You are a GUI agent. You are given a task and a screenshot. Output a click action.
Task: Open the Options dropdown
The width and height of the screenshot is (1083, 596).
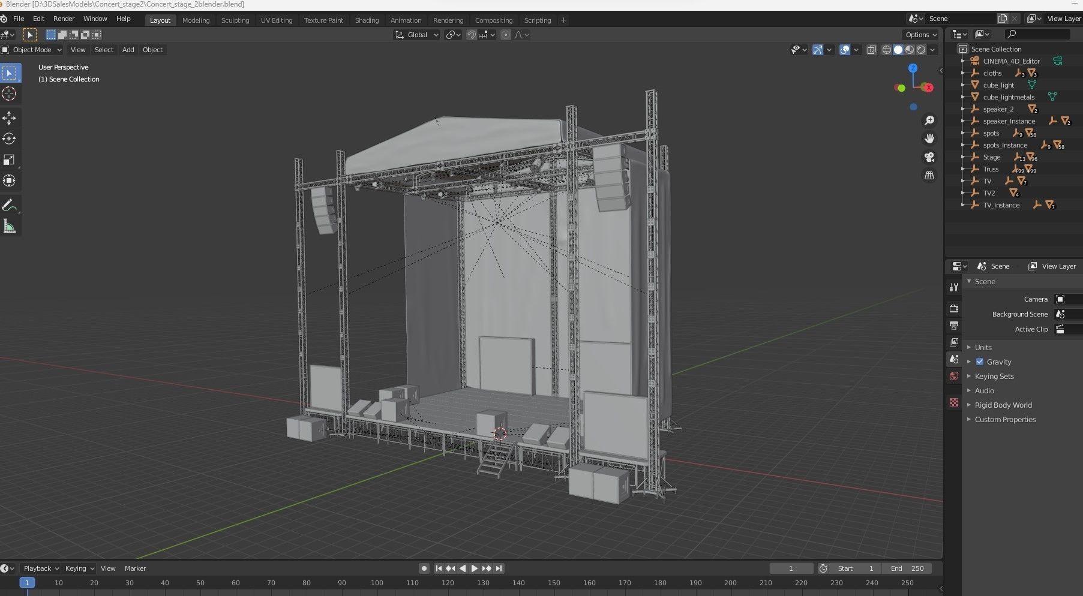[921, 35]
